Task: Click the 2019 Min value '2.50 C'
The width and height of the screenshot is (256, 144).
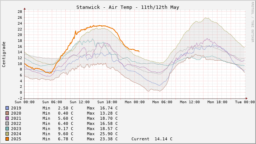Action: click(66, 108)
